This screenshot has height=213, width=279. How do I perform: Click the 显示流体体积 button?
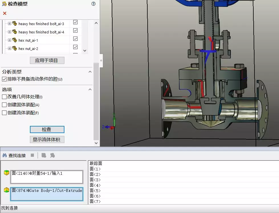(47, 140)
